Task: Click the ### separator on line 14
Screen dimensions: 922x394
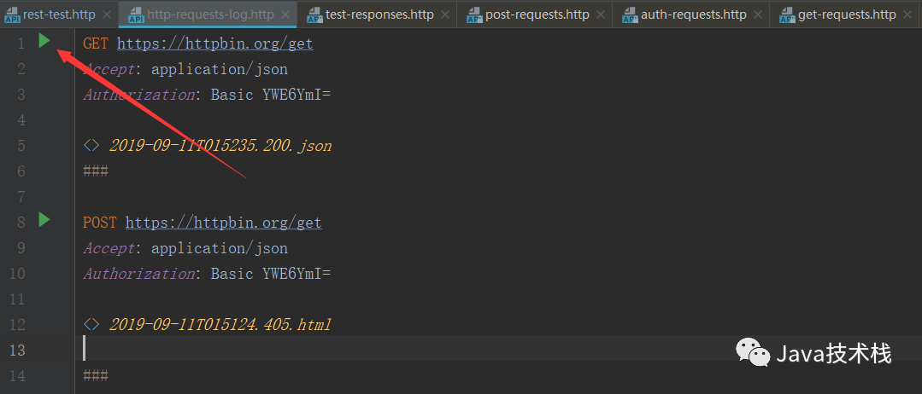Action: tap(96, 376)
